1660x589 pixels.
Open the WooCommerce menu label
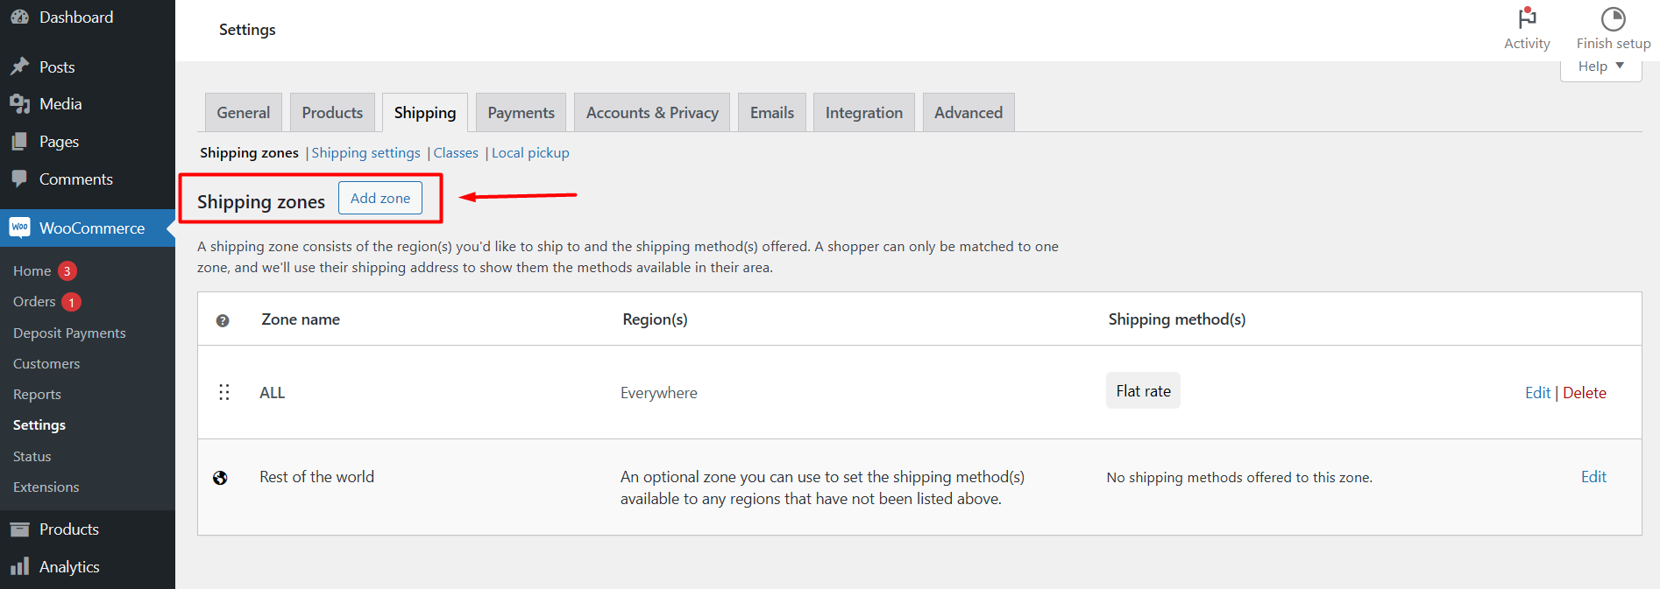92,228
